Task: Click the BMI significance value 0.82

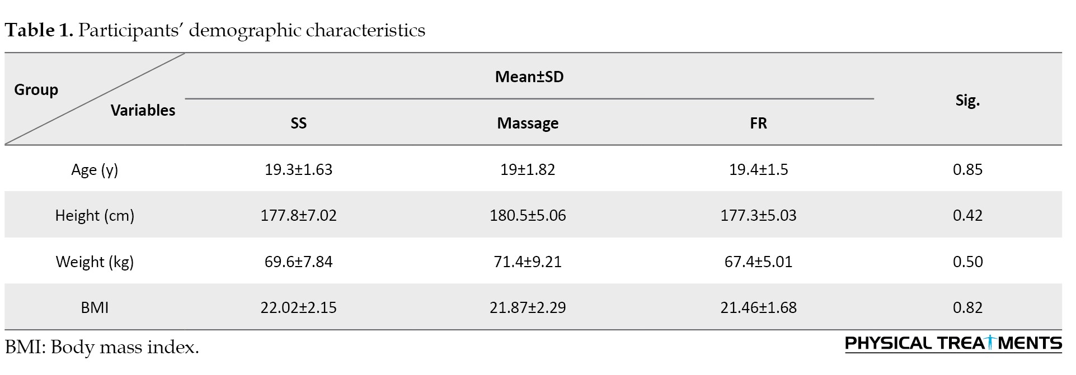Action: click(x=967, y=307)
